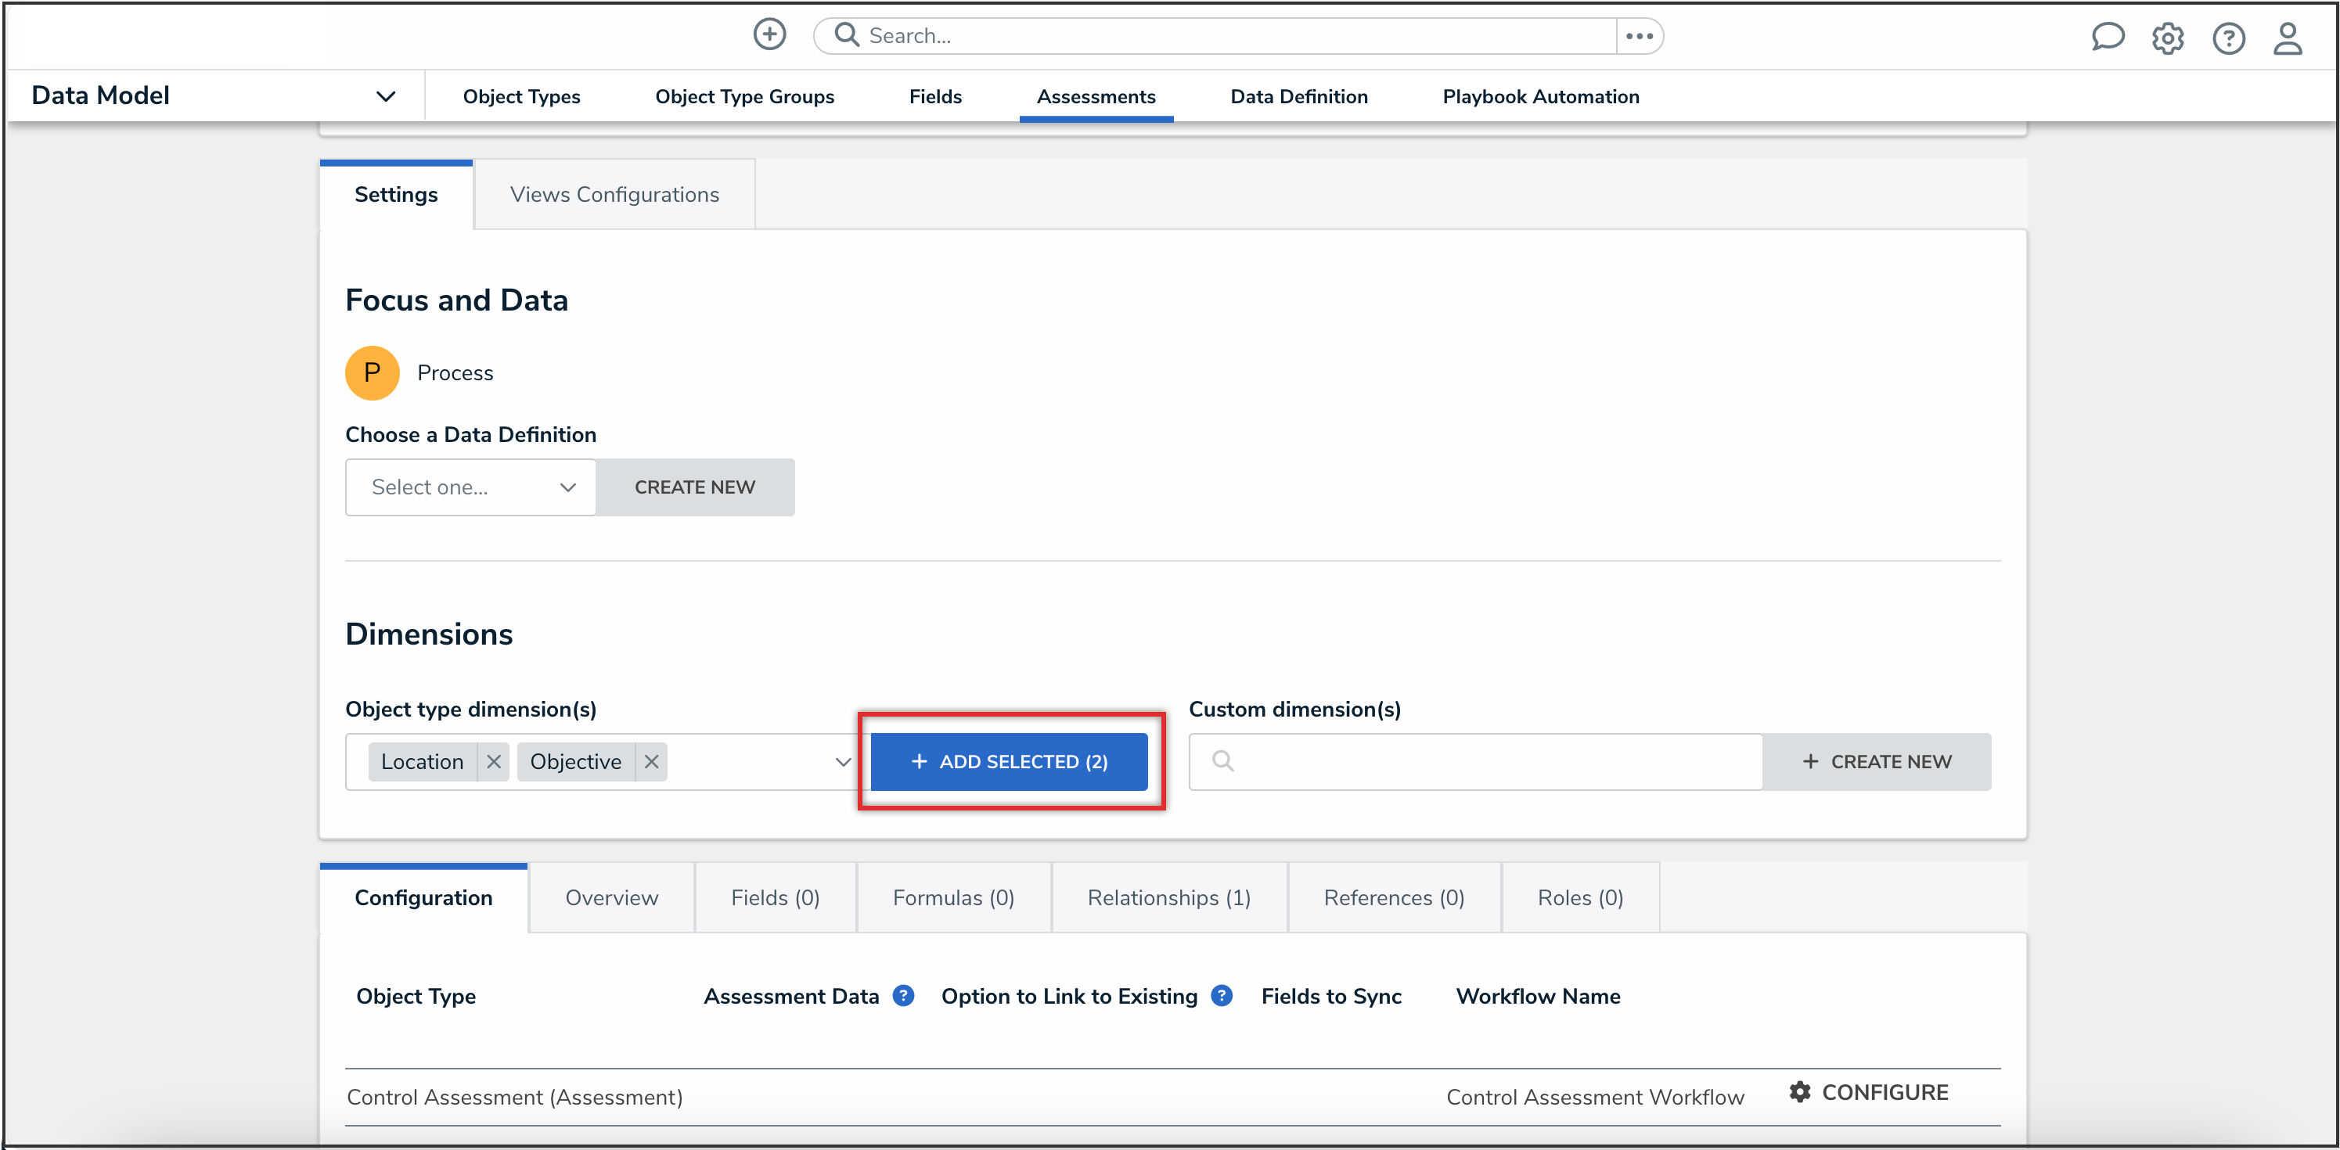Switch to Views Configurations tab
The width and height of the screenshot is (2340, 1150).
coord(614,194)
